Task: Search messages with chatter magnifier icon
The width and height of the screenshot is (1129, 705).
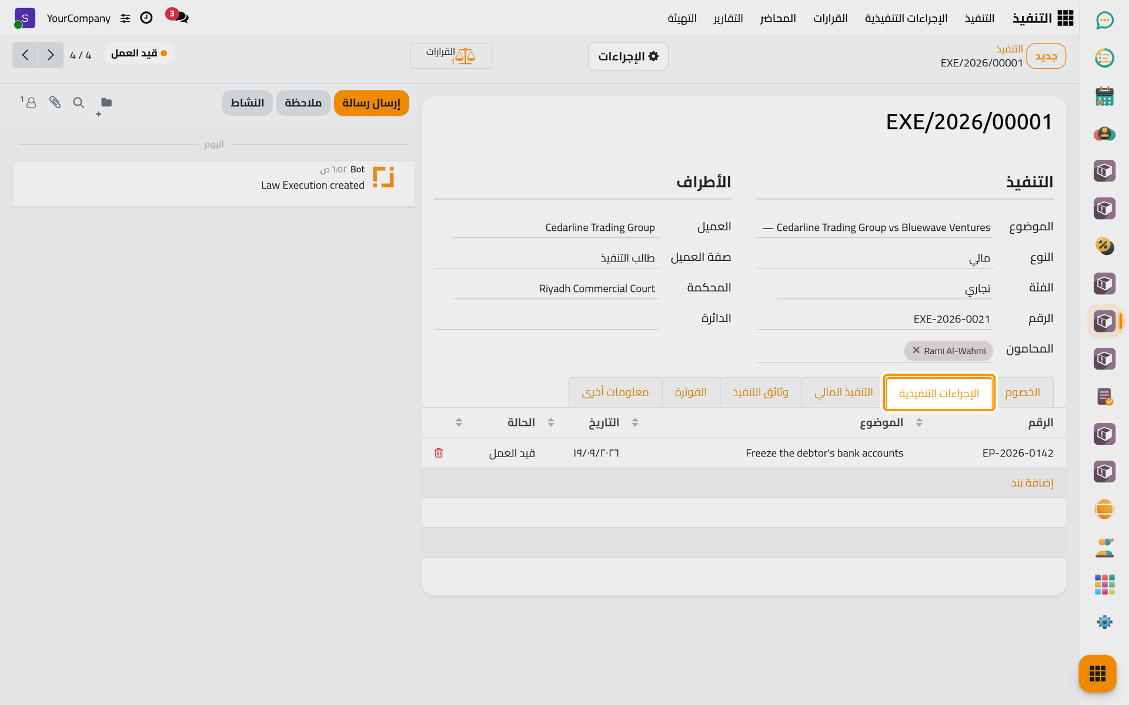Action: point(78,103)
